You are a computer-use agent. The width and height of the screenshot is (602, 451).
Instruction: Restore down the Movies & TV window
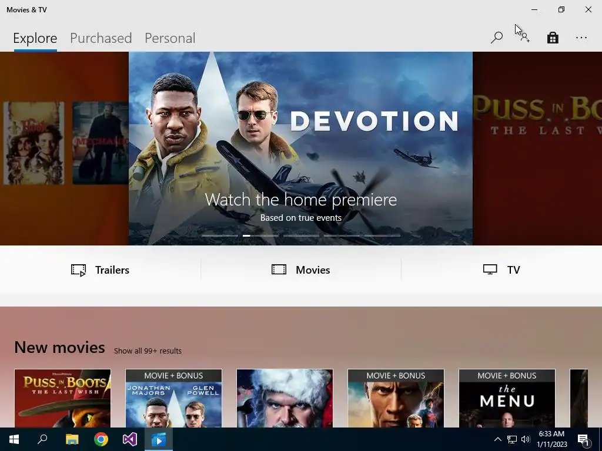point(561,9)
